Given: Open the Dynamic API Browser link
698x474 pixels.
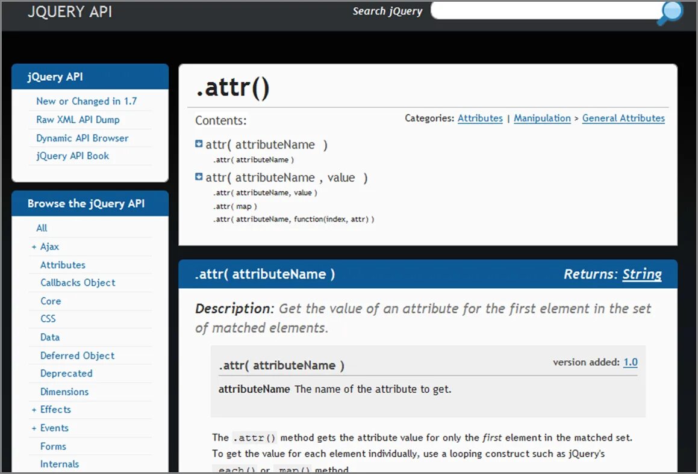Looking at the screenshot, I should pos(83,138).
